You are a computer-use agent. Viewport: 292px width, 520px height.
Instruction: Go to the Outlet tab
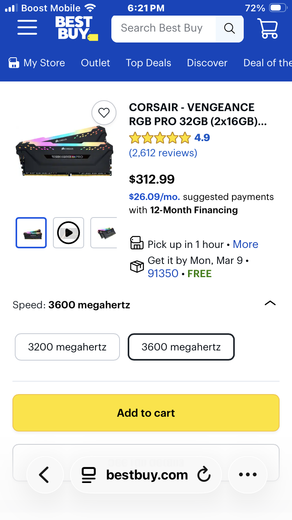point(95,63)
